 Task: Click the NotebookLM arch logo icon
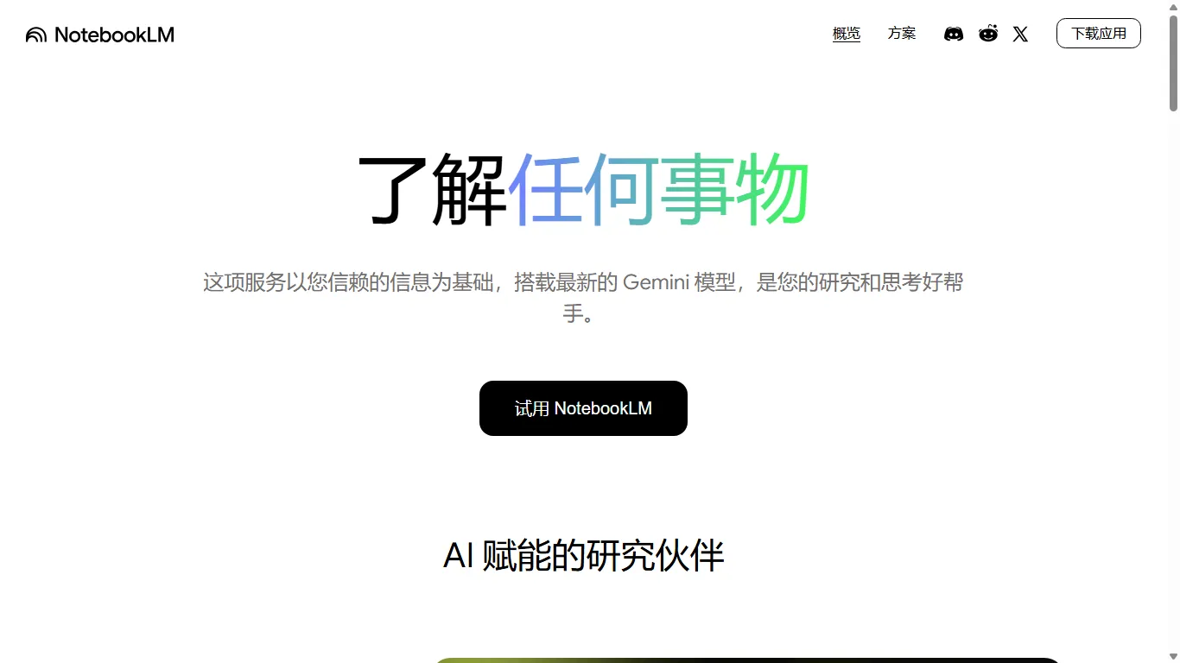click(35, 35)
